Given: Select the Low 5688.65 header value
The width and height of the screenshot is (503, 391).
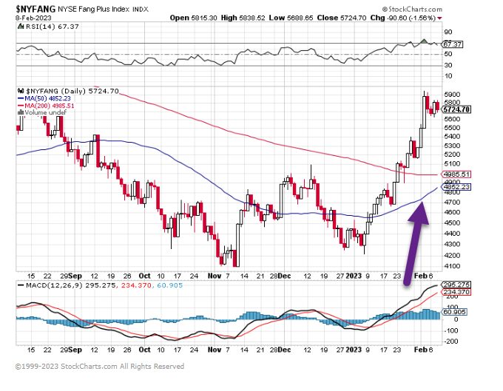Looking at the screenshot, I should (x=291, y=18).
